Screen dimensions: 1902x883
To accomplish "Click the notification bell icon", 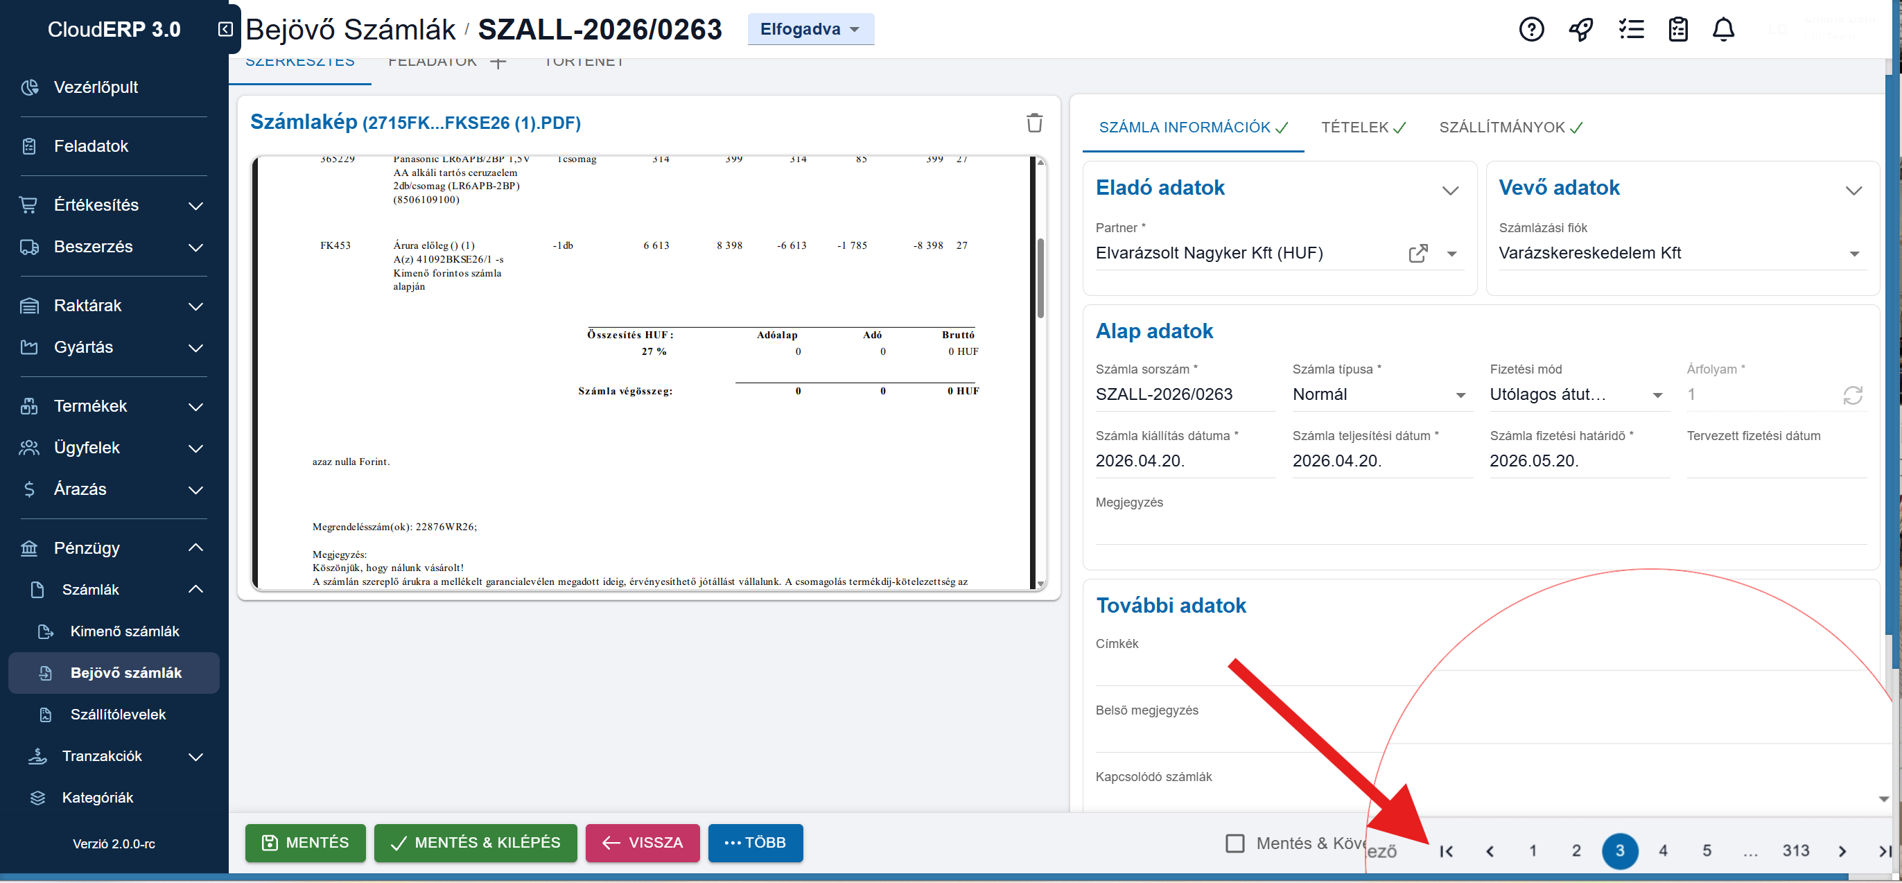I will 1722,30.
